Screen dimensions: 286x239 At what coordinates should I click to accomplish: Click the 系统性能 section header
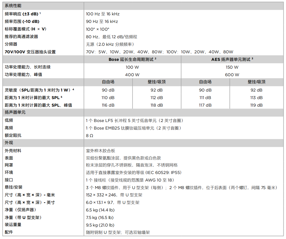click(13, 6)
